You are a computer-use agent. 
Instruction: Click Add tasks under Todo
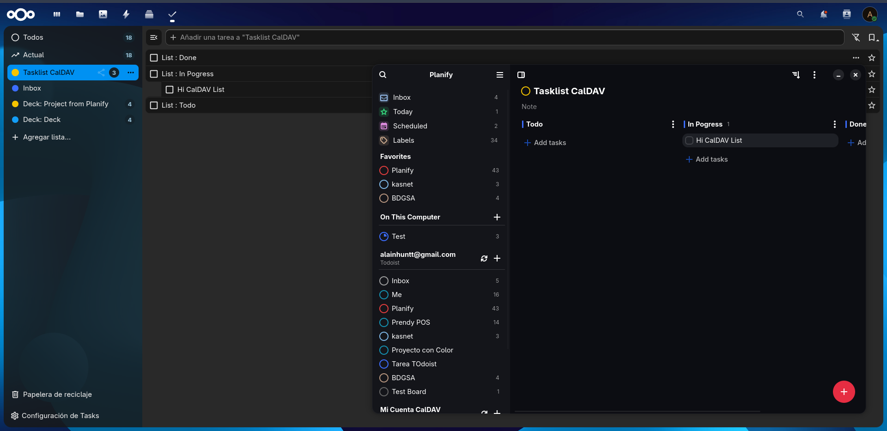pos(545,143)
